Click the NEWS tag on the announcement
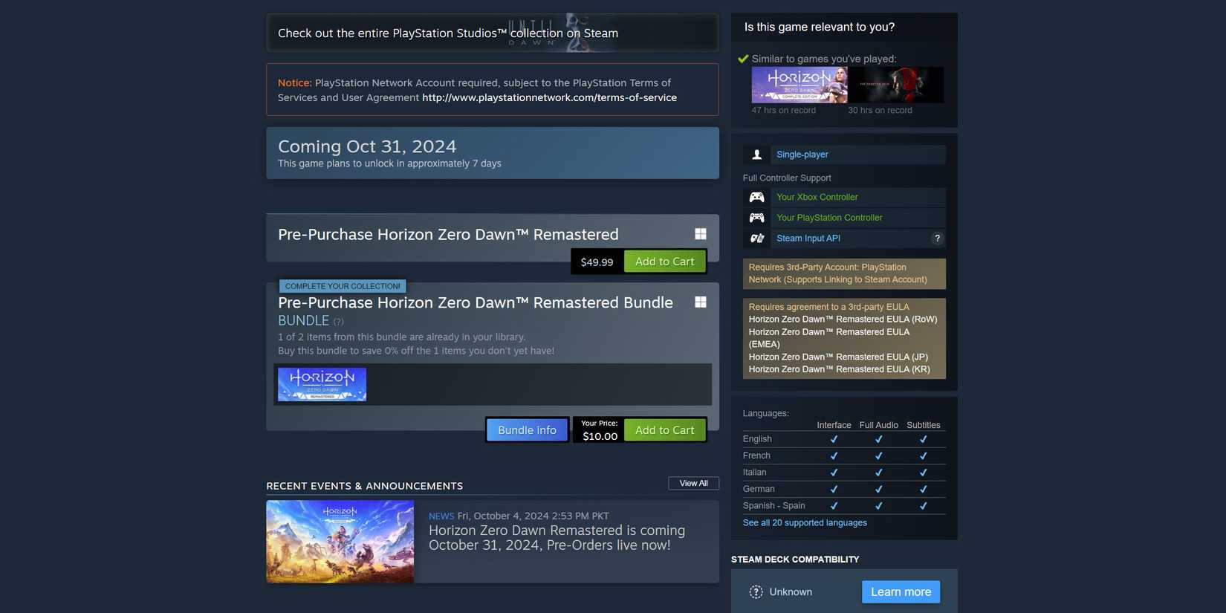The image size is (1226, 613). [441, 516]
